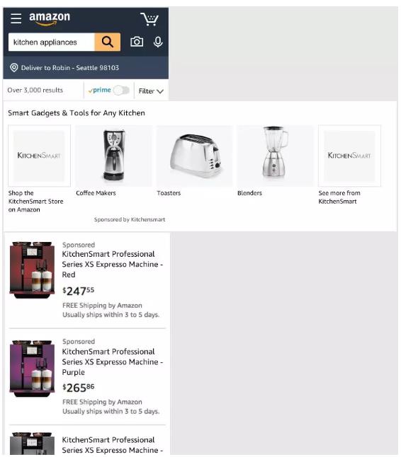Select the Toasters category image
This screenshot has width=401, height=457.
click(194, 156)
